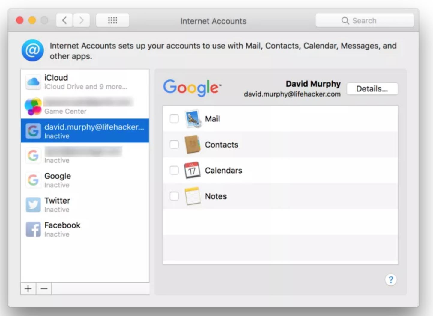The height and width of the screenshot is (316, 433).
Task: Click the Calendars service label
Action: [223, 170]
